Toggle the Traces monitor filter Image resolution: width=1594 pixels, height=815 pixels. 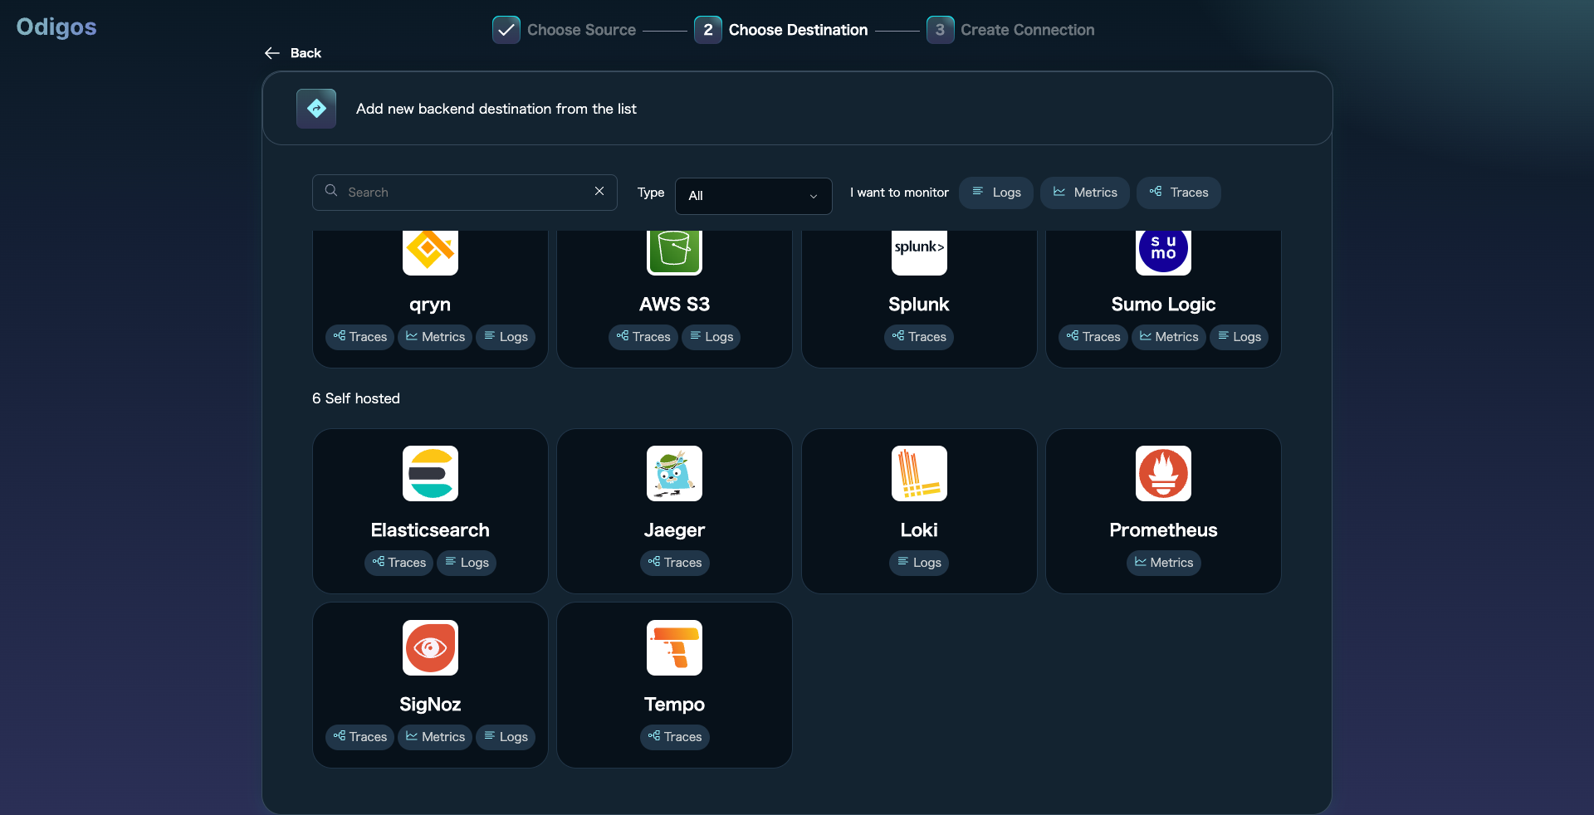click(1179, 193)
